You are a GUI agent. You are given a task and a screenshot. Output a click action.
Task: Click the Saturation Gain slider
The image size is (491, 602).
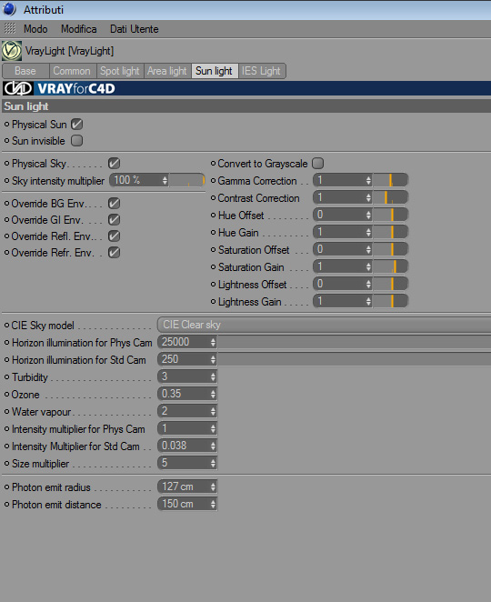pos(390,266)
